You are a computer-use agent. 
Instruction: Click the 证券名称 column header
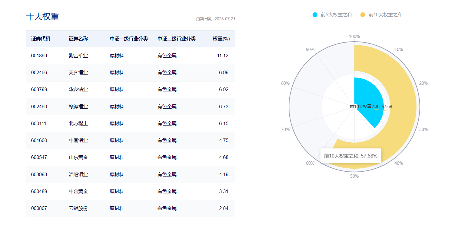pos(78,39)
